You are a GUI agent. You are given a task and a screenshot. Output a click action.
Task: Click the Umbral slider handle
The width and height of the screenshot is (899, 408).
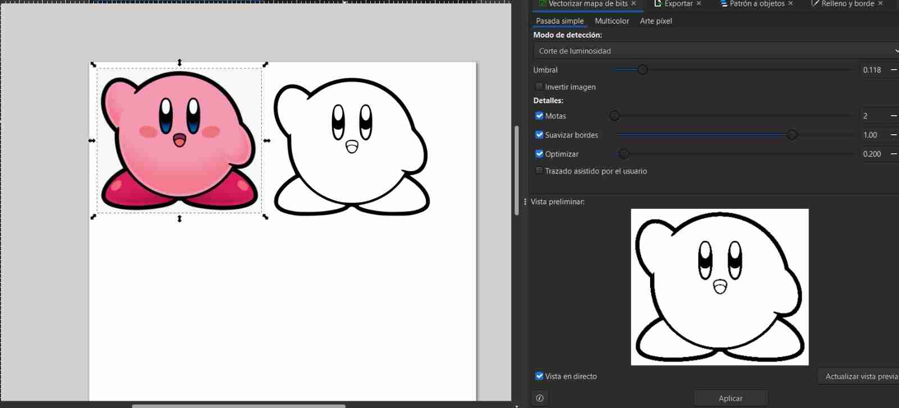(642, 70)
